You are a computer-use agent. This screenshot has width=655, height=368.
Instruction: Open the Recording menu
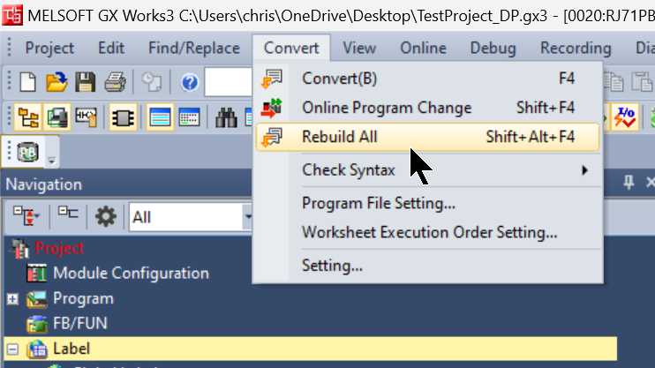coord(576,48)
